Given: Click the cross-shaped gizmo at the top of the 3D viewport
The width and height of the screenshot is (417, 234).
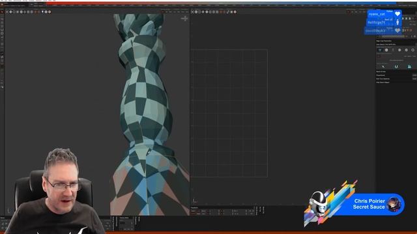Looking at the screenshot, I should [x=184, y=18].
